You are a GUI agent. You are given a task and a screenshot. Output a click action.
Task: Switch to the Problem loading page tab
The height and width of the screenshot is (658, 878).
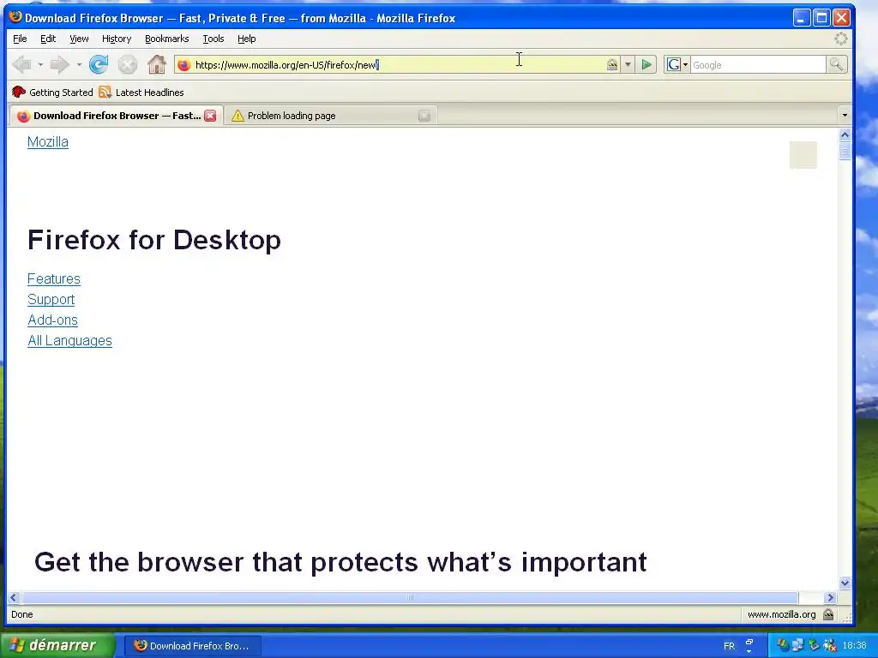(x=332, y=116)
